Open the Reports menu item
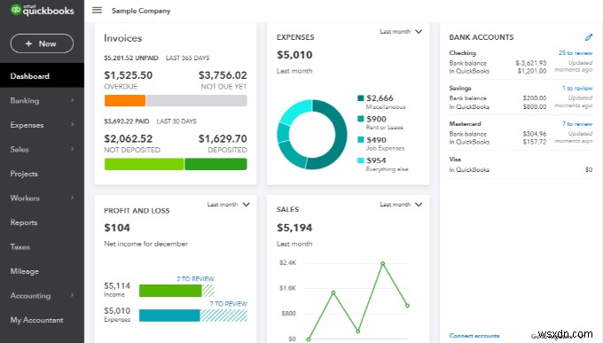 point(24,222)
